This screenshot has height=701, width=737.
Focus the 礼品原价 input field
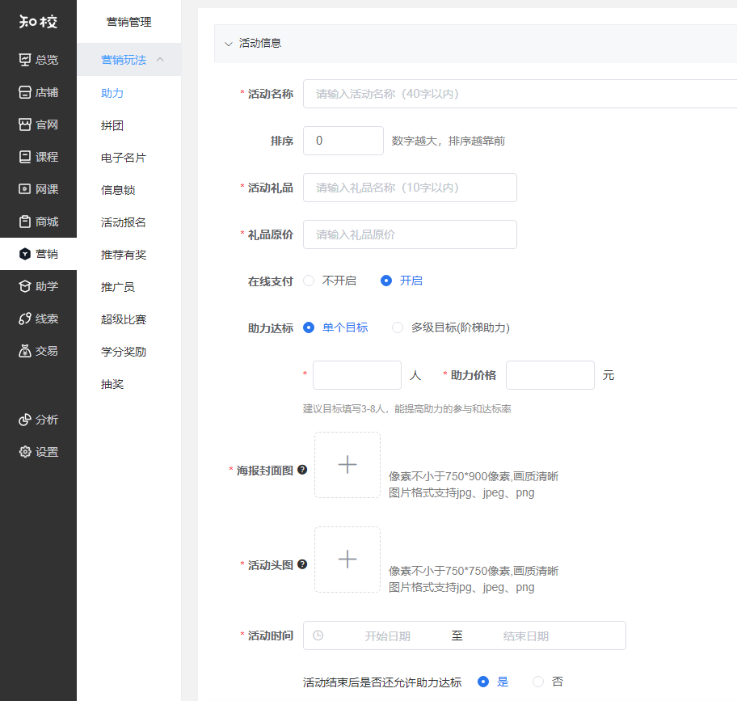point(410,234)
